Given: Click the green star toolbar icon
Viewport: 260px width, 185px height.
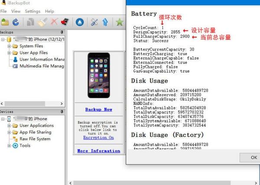Looking at the screenshot, I should tap(120, 22).
